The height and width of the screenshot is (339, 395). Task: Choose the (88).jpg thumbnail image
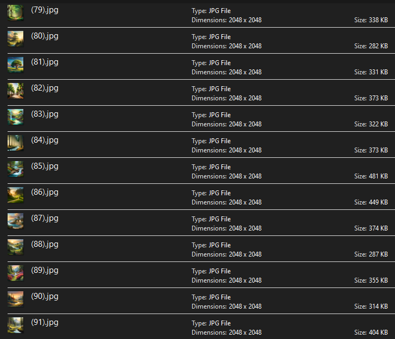click(x=15, y=247)
